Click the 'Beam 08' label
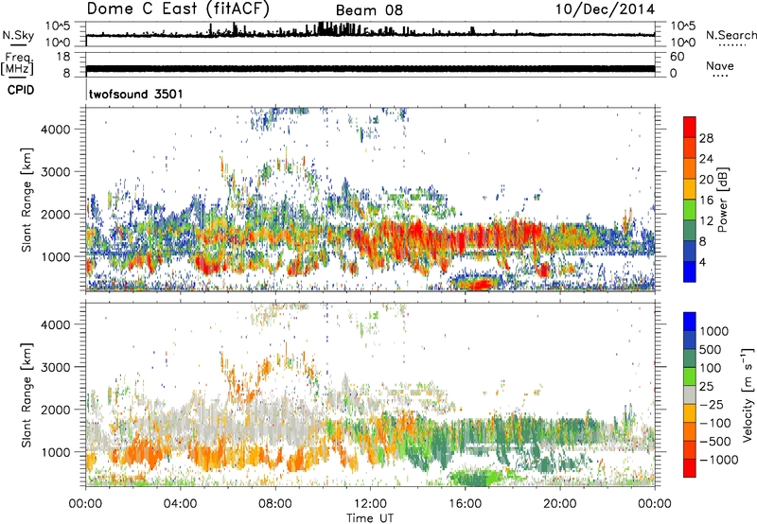Screen dimensions: 757x524 [x=369, y=10]
